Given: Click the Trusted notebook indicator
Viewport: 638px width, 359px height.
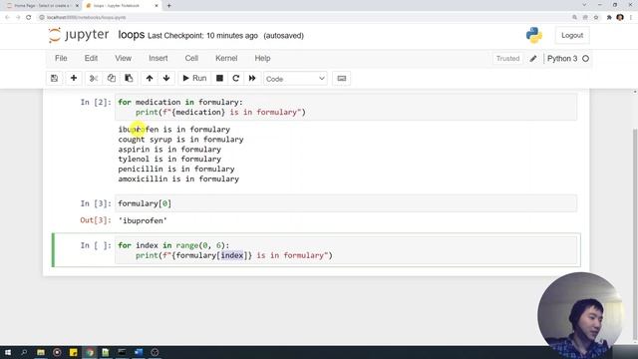Looking at the screenshot, I should pyautogui.click(x=507, y=59).
